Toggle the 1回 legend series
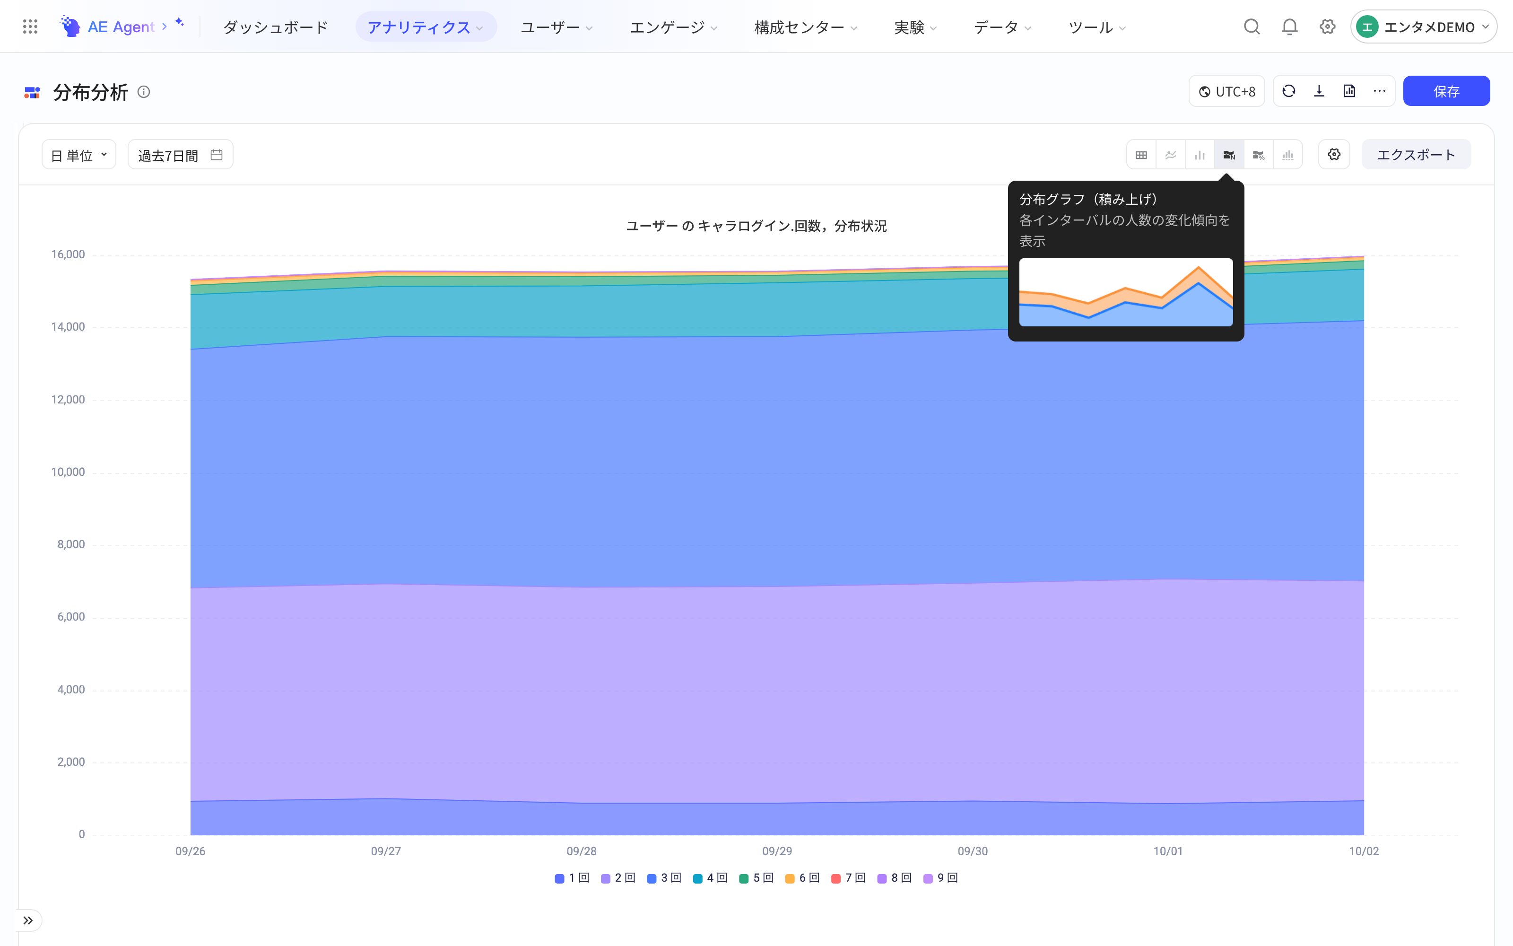This screenshot has width=1513, height=946. pos(572,878)
